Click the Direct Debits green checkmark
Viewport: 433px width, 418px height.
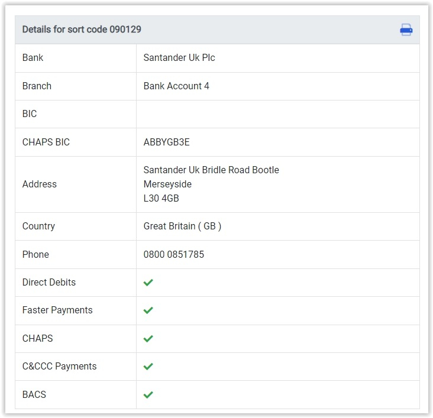[148, 283]
